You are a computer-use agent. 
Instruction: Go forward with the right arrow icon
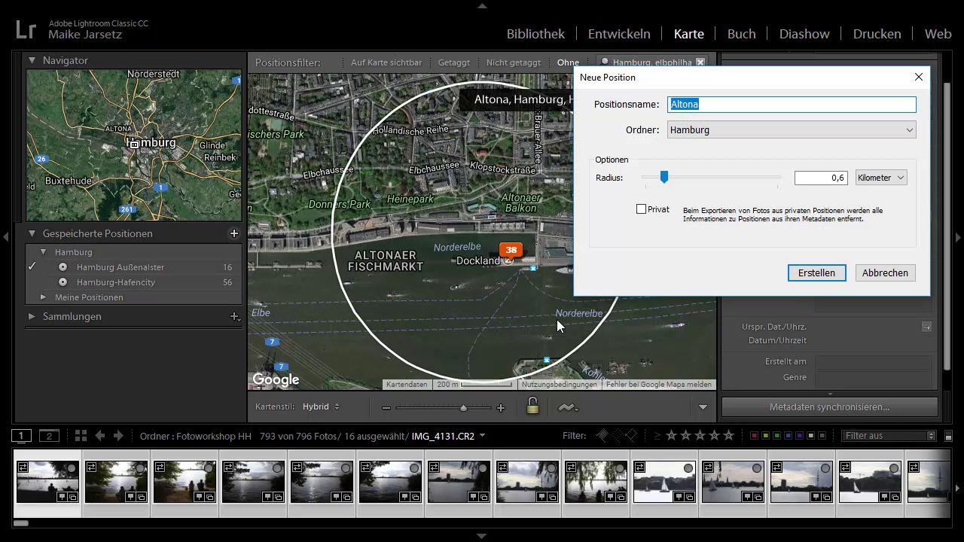(118, 436)
